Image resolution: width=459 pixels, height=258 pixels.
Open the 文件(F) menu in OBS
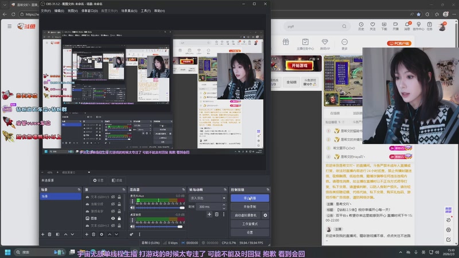(x=46, y=11)
